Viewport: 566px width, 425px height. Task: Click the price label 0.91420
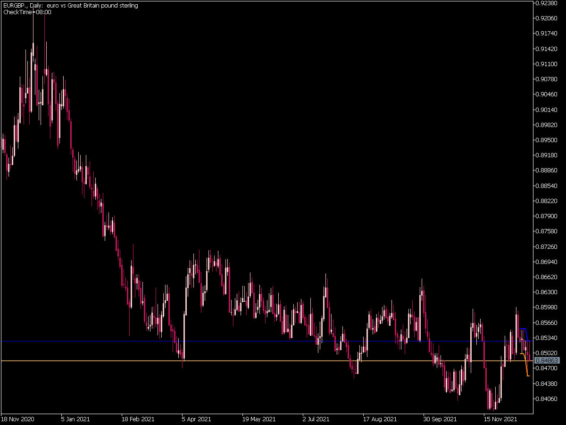tap(547, 49)
